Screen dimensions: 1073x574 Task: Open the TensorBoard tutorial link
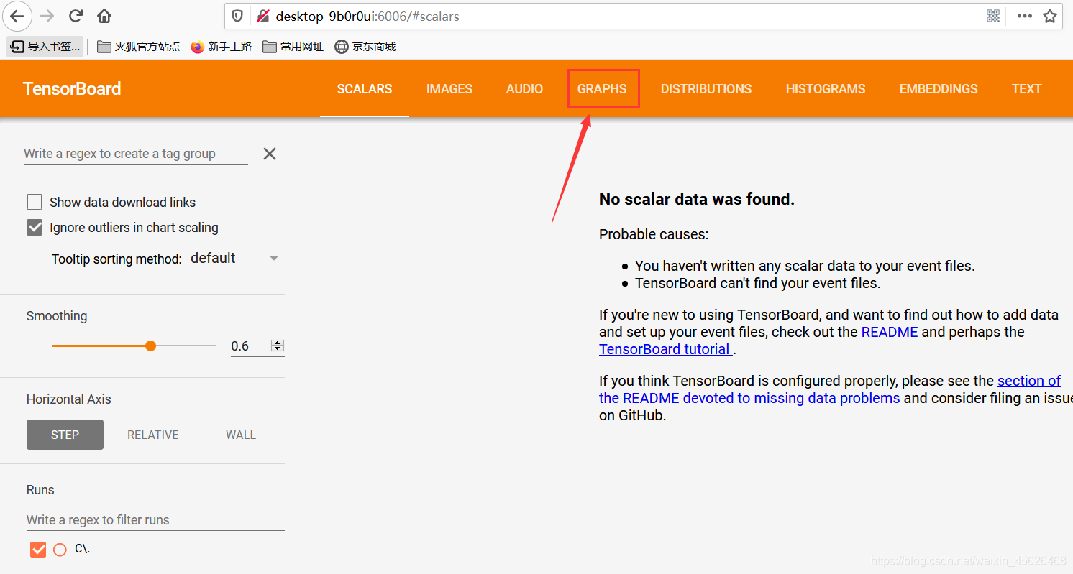click(665, 349)
